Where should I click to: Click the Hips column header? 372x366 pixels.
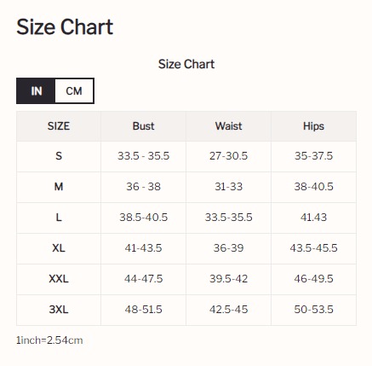[313, 126]
